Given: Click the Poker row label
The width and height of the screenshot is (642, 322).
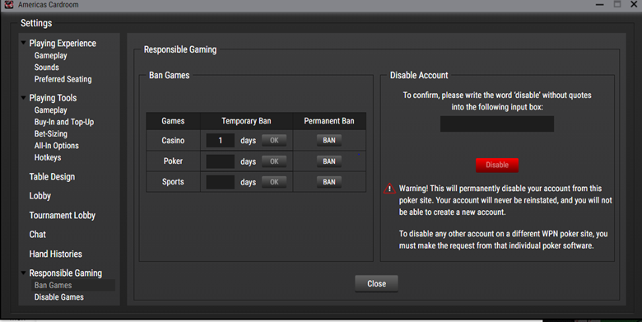Looking at the screenshot, I should pos(173,161).
